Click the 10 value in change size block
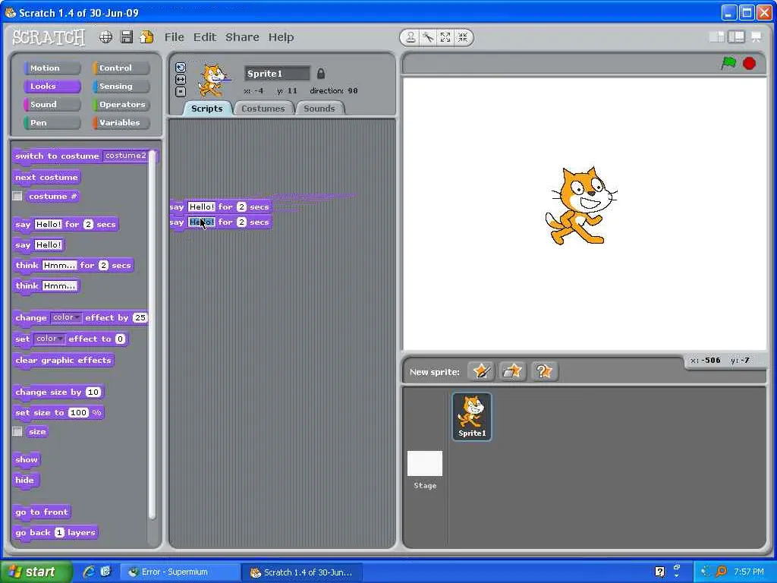777x583 pixels. pyautogui.click(x=93, y=392)
